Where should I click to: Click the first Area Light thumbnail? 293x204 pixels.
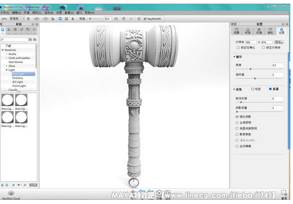(x=7, y=100)
